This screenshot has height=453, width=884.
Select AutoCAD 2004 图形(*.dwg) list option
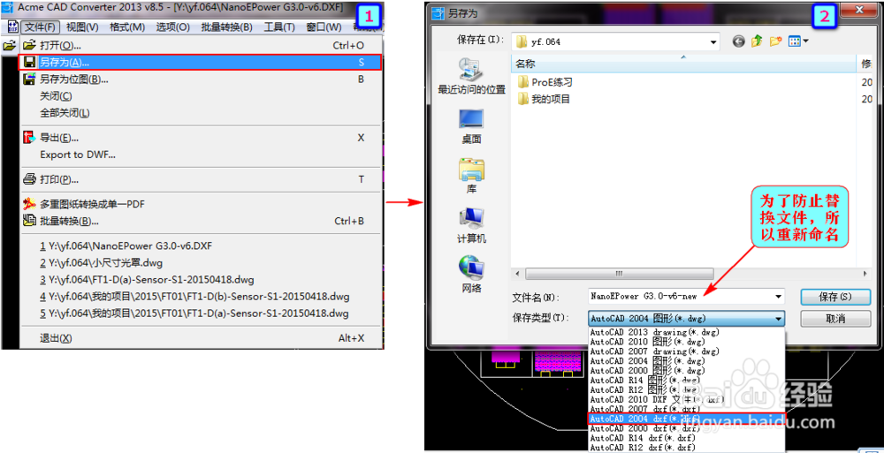[686, 360]
